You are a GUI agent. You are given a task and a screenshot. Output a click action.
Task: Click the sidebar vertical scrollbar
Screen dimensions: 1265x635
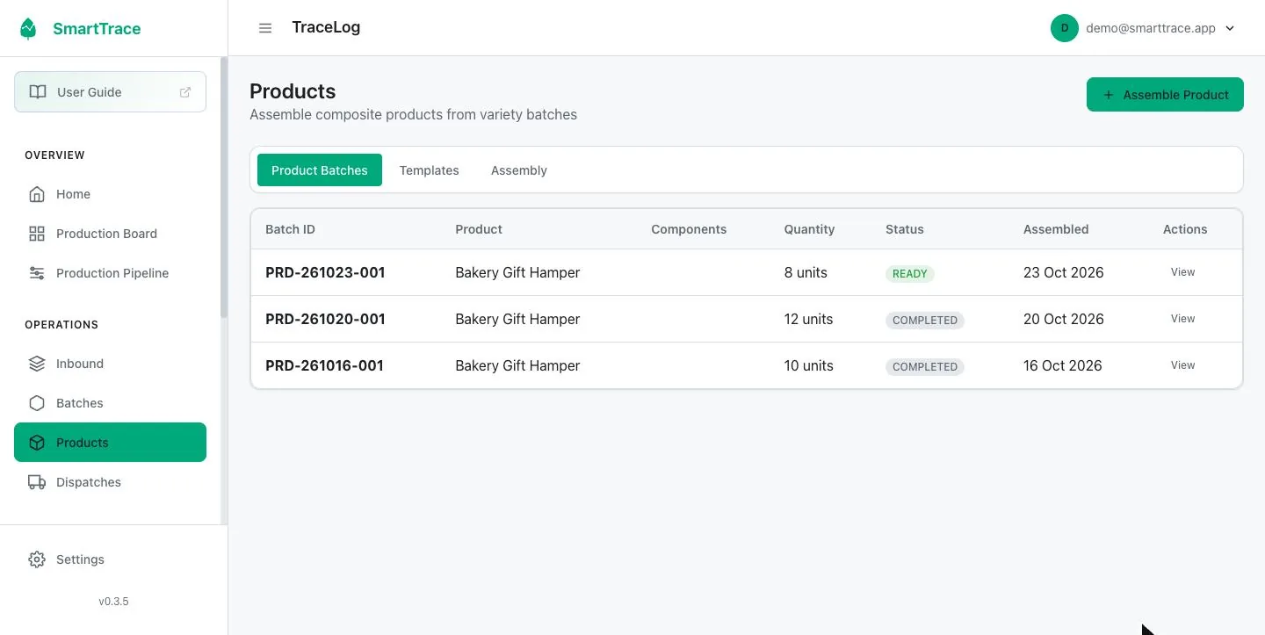(224, 186)
